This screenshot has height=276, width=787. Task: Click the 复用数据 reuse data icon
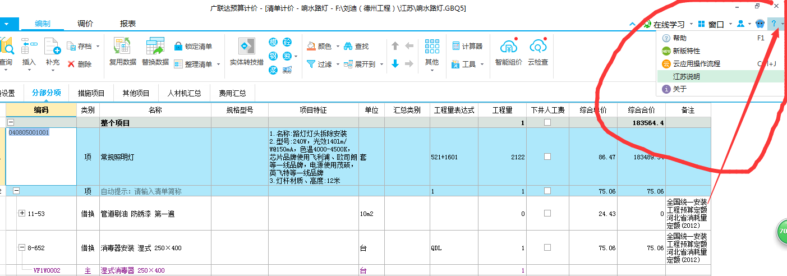[122, 45]
